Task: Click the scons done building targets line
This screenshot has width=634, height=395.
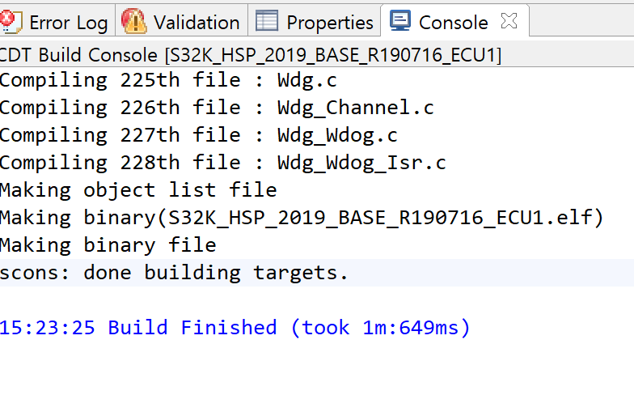Action: click(174, 272)
